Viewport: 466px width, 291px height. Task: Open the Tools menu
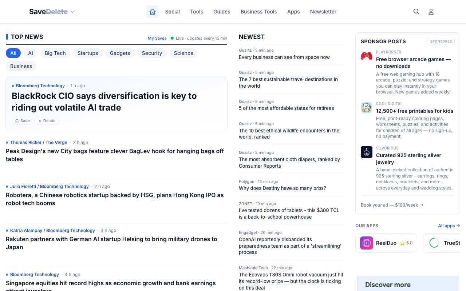[197, 12]
